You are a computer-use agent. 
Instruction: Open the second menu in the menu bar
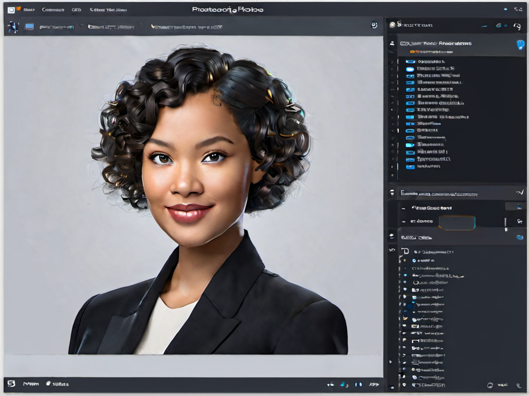53,10
